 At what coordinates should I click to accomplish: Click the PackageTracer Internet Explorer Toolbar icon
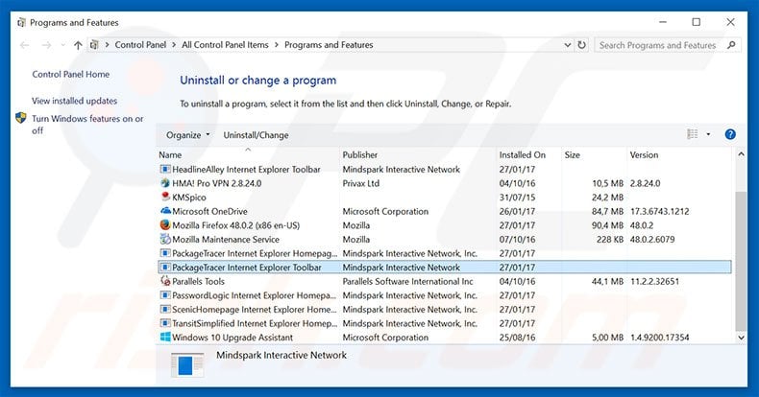(165, 268)
